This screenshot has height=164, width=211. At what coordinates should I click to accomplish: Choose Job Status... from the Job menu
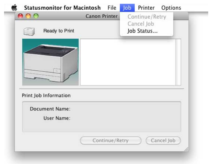coord(147,31)
